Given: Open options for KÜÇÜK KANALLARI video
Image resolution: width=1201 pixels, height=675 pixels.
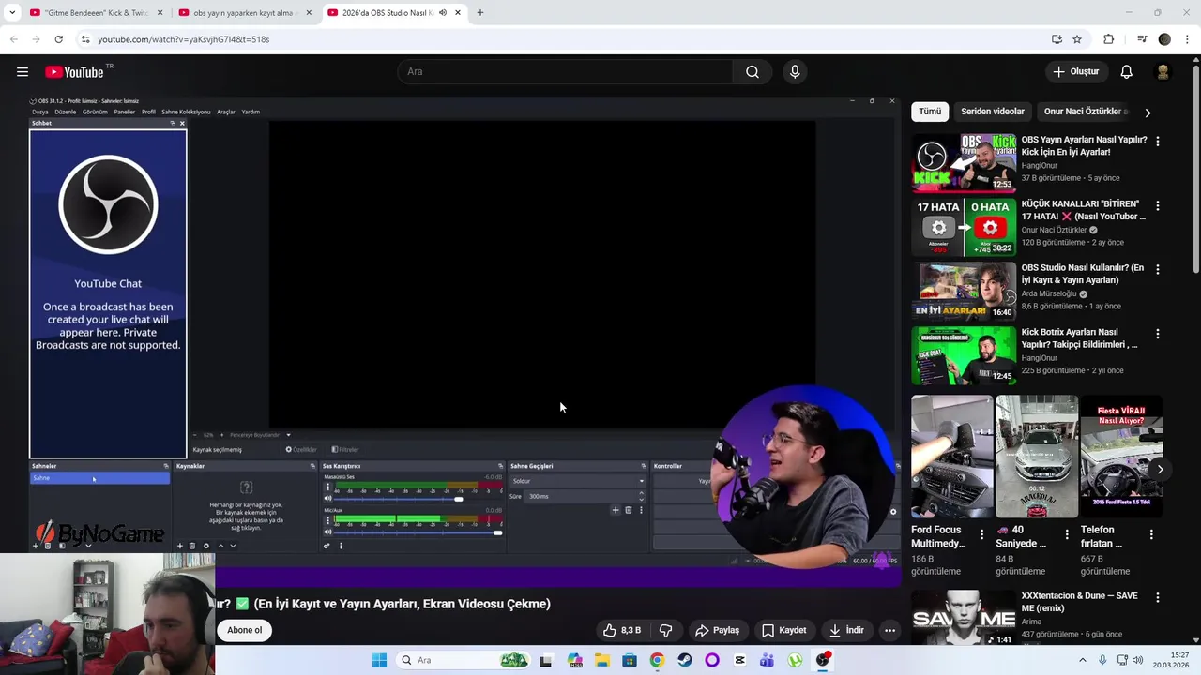Looking at the screenshot, I should pos(1157,204).
